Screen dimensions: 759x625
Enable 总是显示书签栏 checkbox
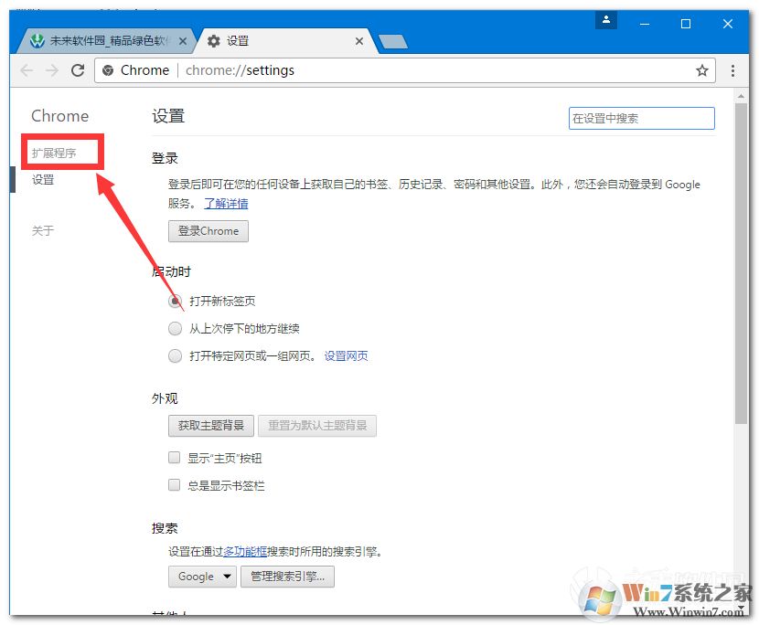(175, 485)
